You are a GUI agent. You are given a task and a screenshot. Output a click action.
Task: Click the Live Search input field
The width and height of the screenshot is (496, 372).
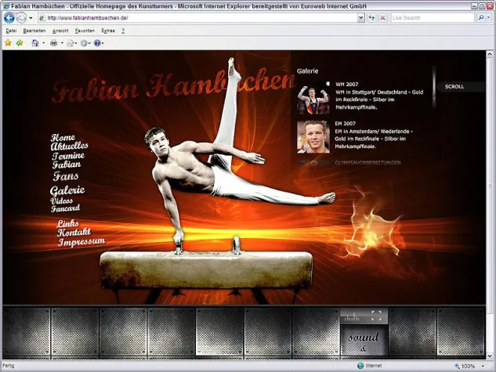coord(432,17)
